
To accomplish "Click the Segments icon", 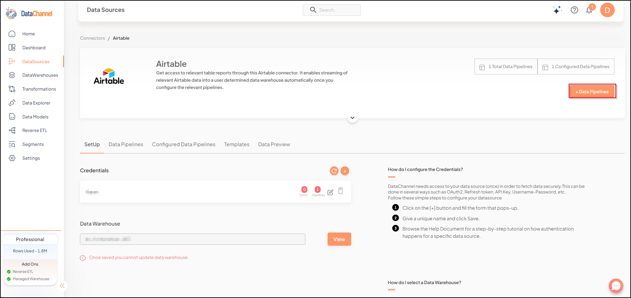I will pyautogui.click(x=12, y=144).
